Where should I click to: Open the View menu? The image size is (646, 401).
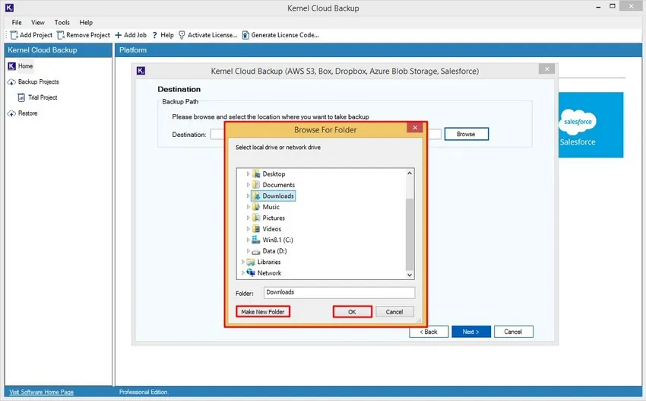[37, 22]
